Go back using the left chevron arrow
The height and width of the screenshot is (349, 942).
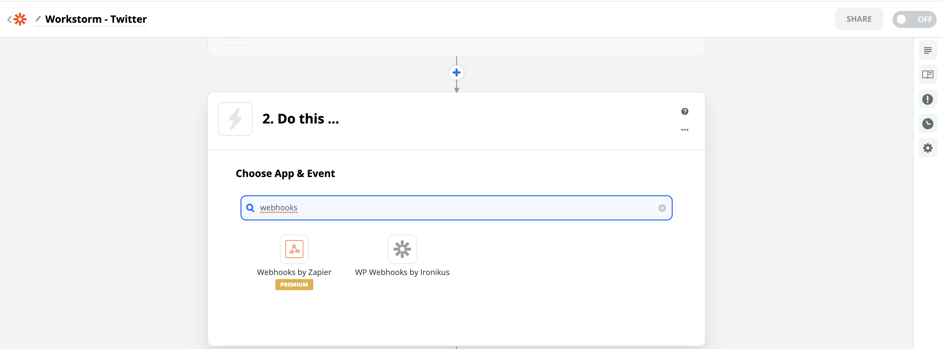10,19
